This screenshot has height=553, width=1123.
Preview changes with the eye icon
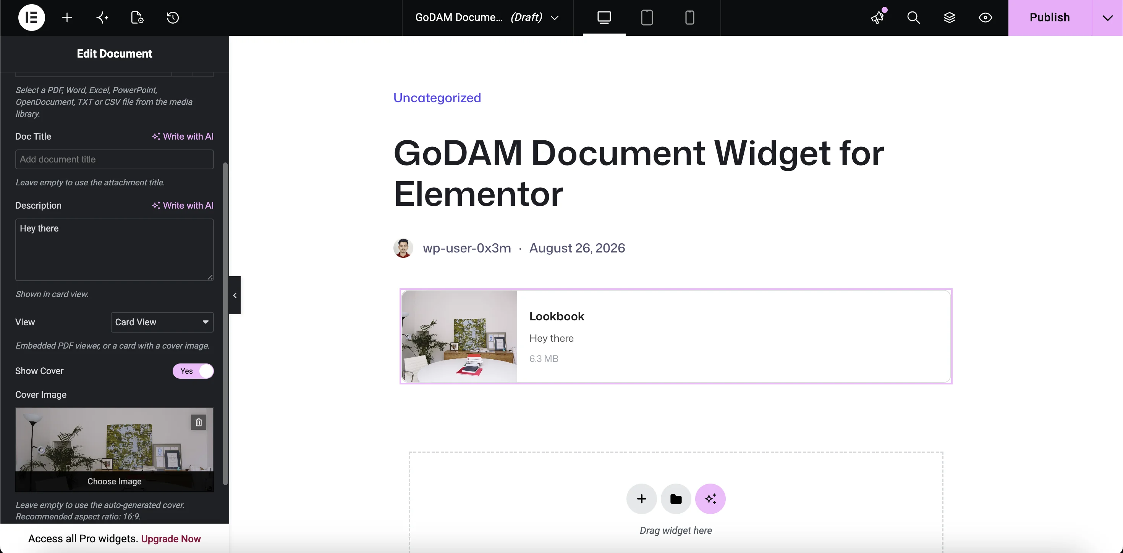click(985, 18)
